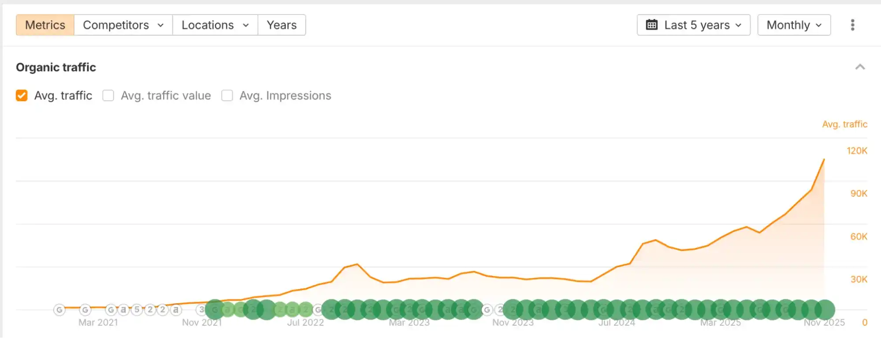The width and height of the screenshot is (881, 338).
Task: Click the timeline marker labeled 5
Action: click(x=137, y=310)
